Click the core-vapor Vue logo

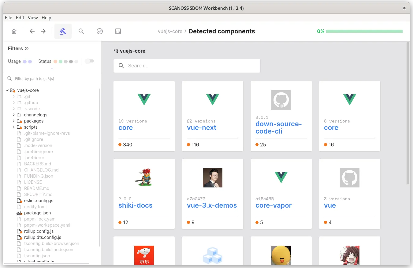coord(281,177)
